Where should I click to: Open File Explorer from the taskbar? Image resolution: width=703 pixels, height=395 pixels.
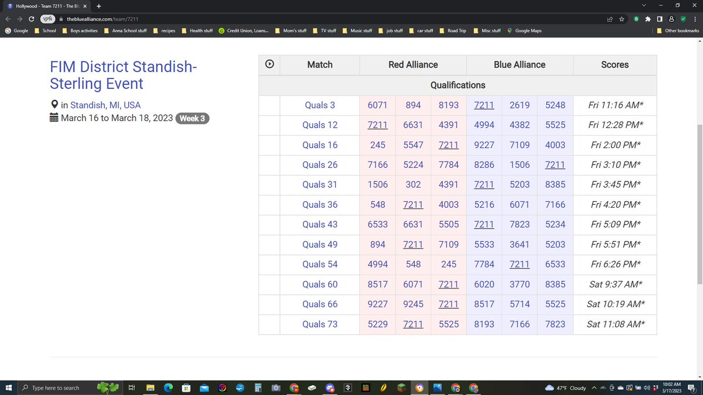[x=150, y=387]
